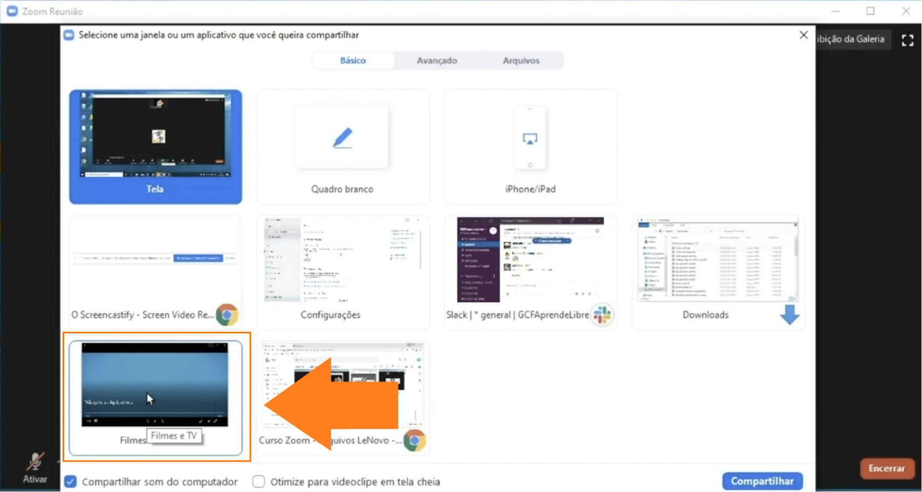The width and height of the screenshot is (922, 492).
Task: Choose the Quadro branco whiteboard option
Action: [x=343, y=147]
